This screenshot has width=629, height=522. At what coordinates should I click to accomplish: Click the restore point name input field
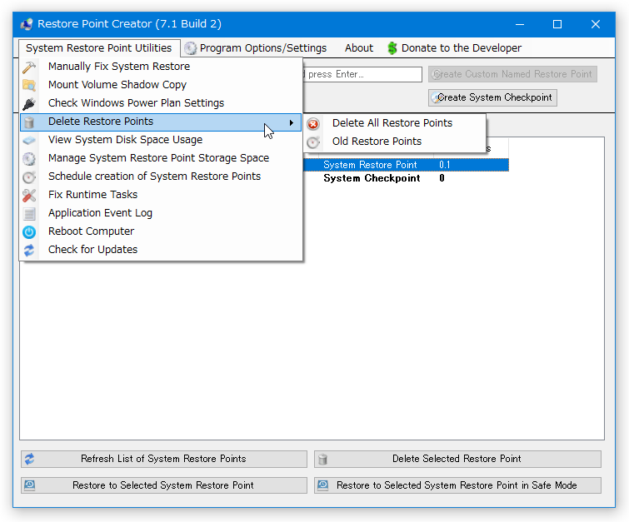point(362,75)
